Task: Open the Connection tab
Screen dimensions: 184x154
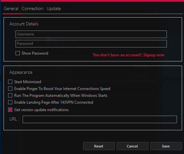Action: (x=32, y=8)
